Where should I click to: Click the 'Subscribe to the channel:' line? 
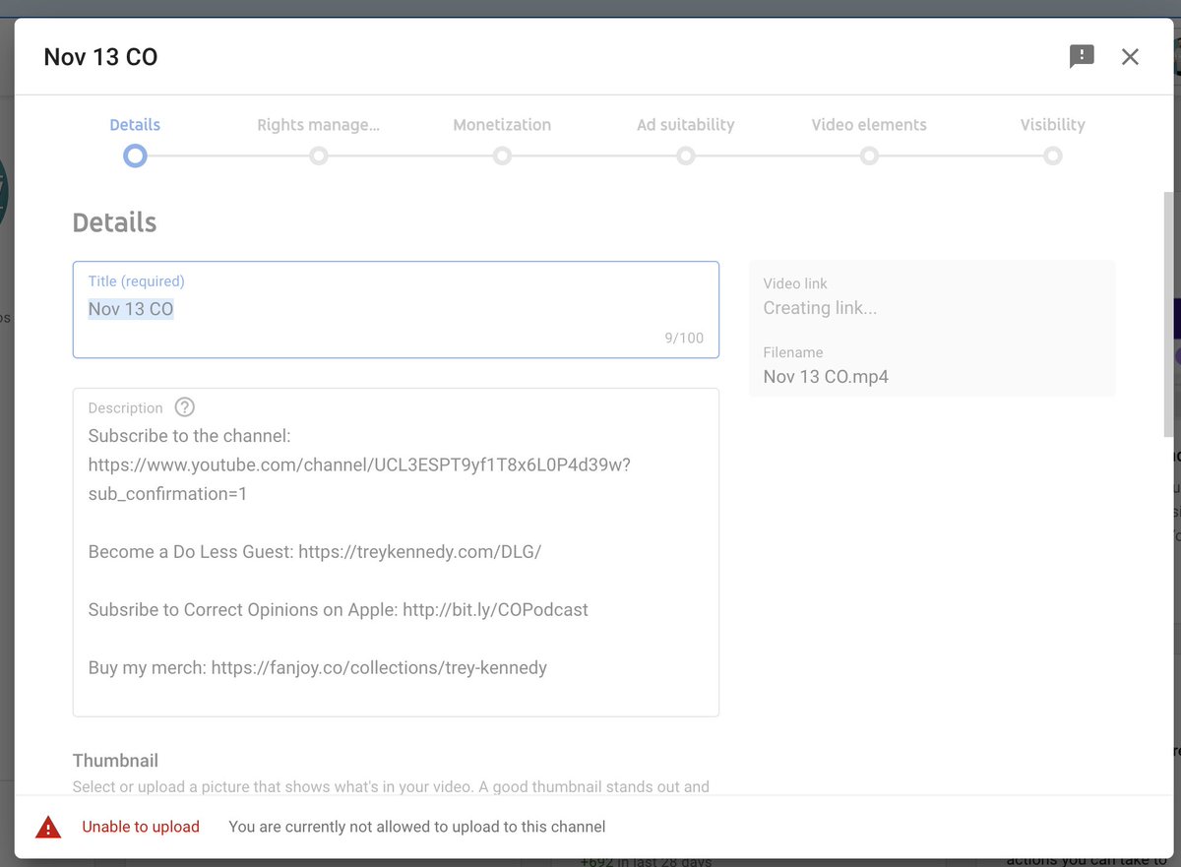(190, 436)
